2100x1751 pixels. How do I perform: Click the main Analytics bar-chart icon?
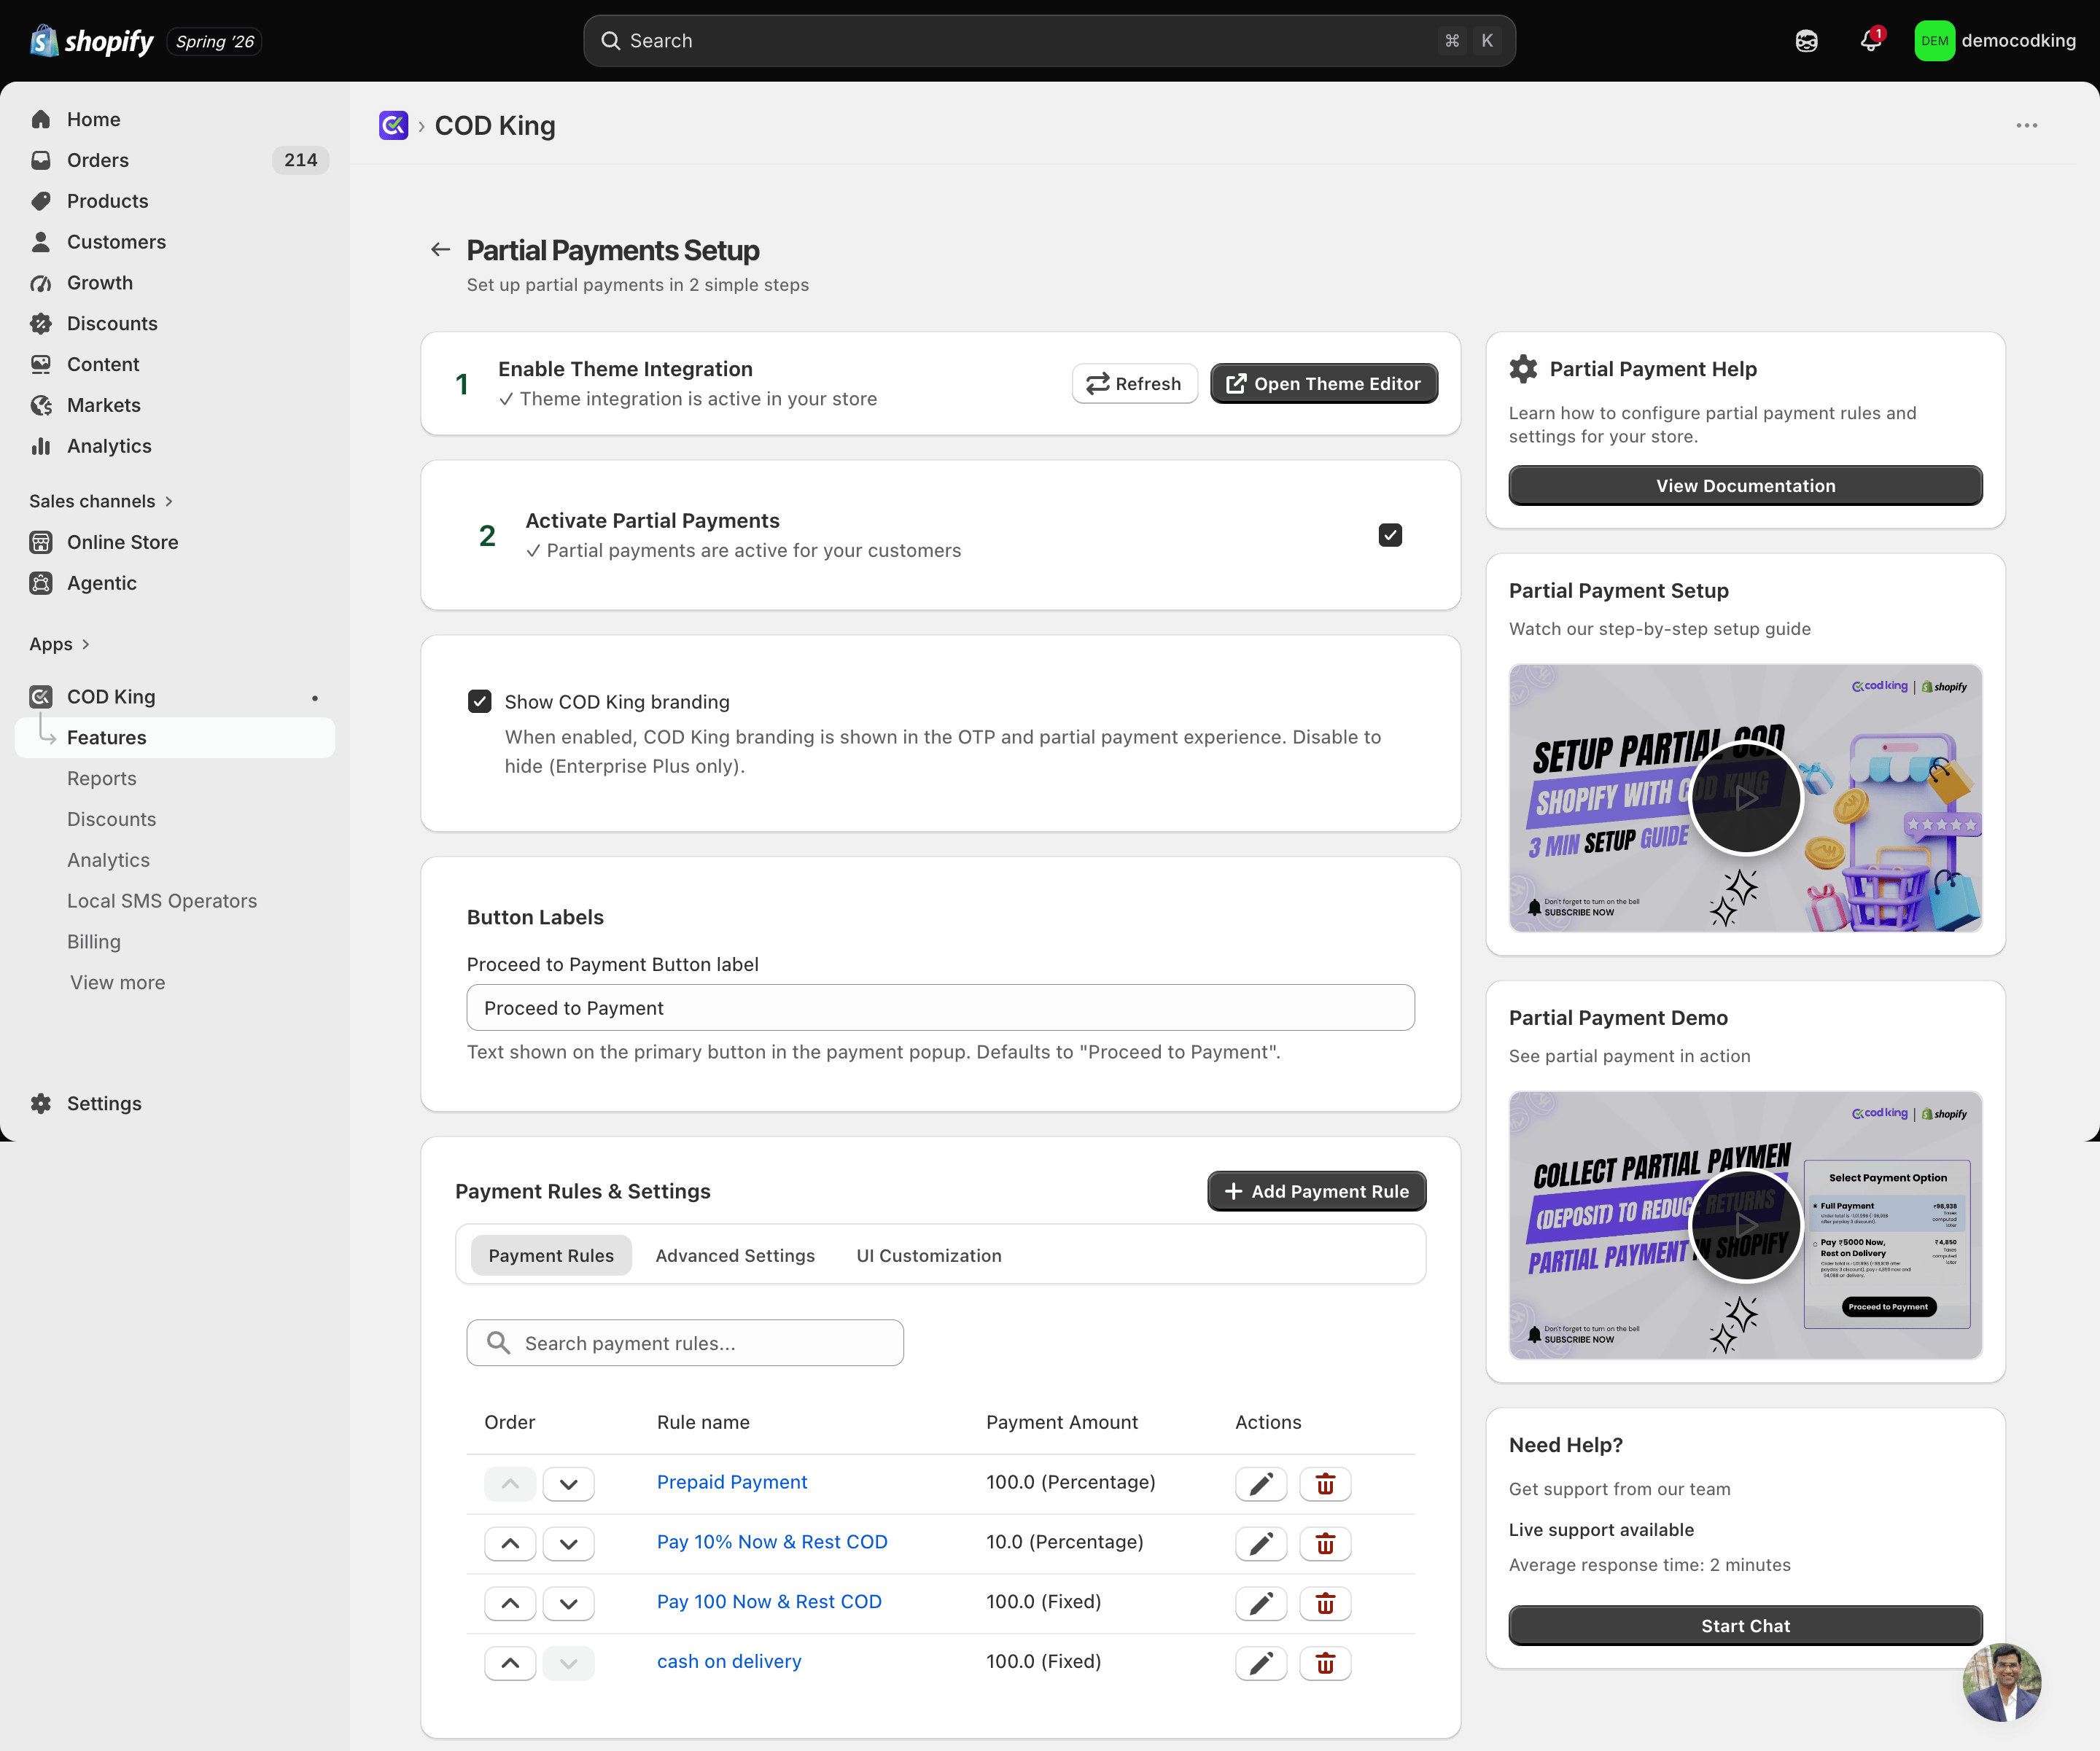(41, 447)
